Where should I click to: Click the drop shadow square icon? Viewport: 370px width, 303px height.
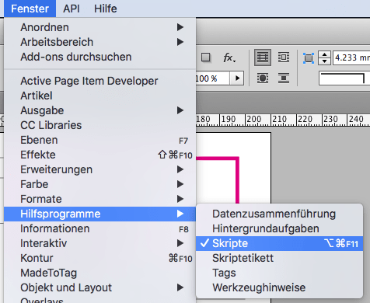tap(206, 57)
